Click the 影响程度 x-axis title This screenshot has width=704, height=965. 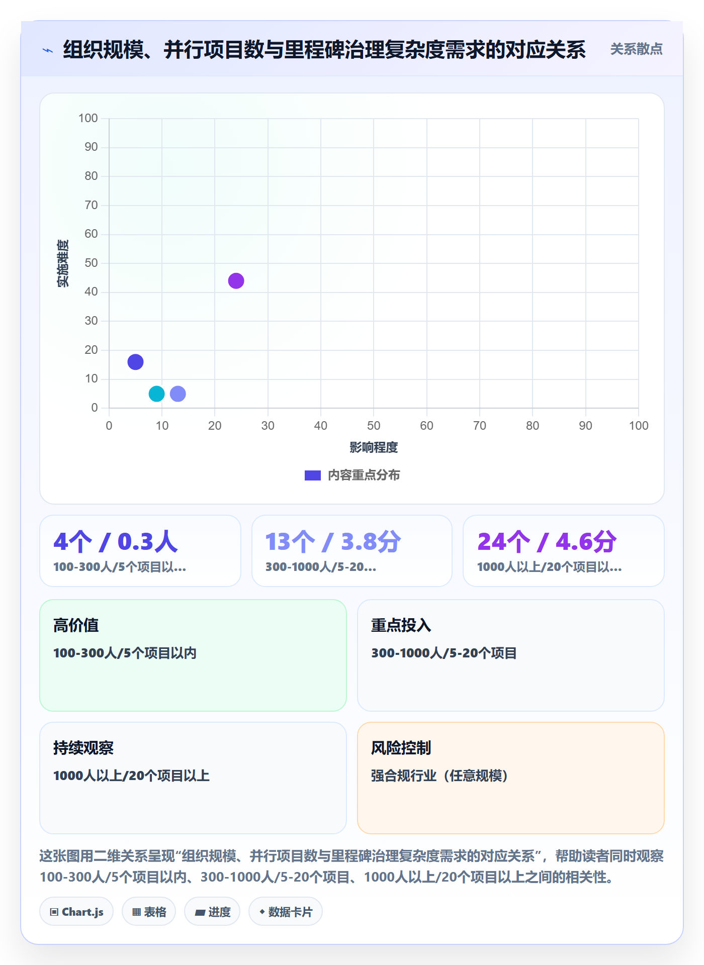pos(374,447)
